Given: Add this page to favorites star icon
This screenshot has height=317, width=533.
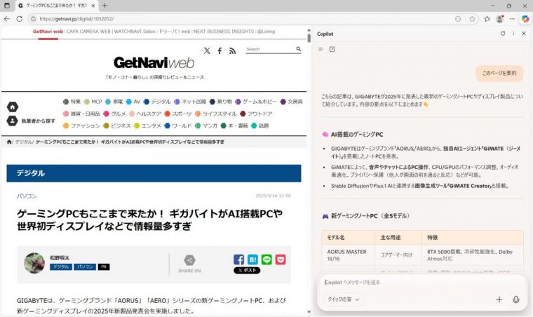Looking at the screenshot, I should [x=472, y=19].
